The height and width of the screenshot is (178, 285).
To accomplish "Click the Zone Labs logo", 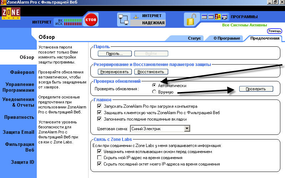I will 11,13.
